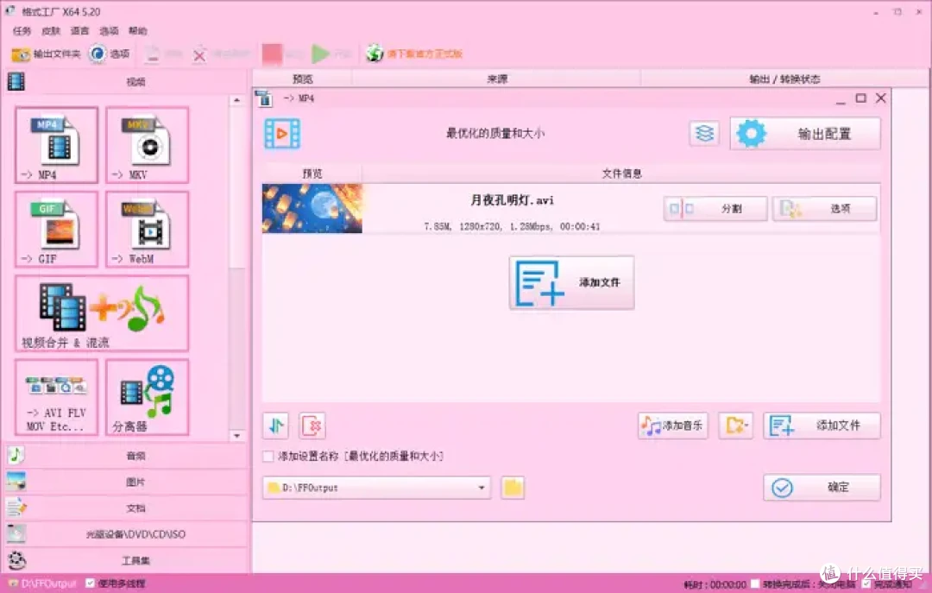Click the document icon beside 文档
This screenshot has height=593, width=932.
tap(16, 508)
